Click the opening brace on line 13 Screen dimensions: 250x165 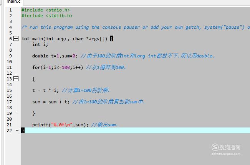point(33,79)
